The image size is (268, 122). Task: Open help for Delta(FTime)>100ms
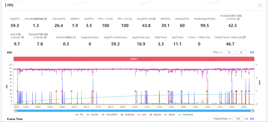coord(244,37)
